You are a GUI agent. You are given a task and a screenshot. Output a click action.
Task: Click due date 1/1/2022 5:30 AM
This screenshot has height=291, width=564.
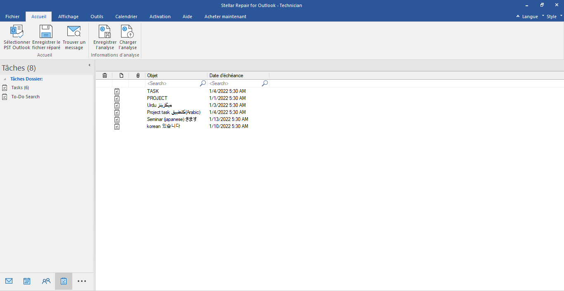[x=228, y=98]
